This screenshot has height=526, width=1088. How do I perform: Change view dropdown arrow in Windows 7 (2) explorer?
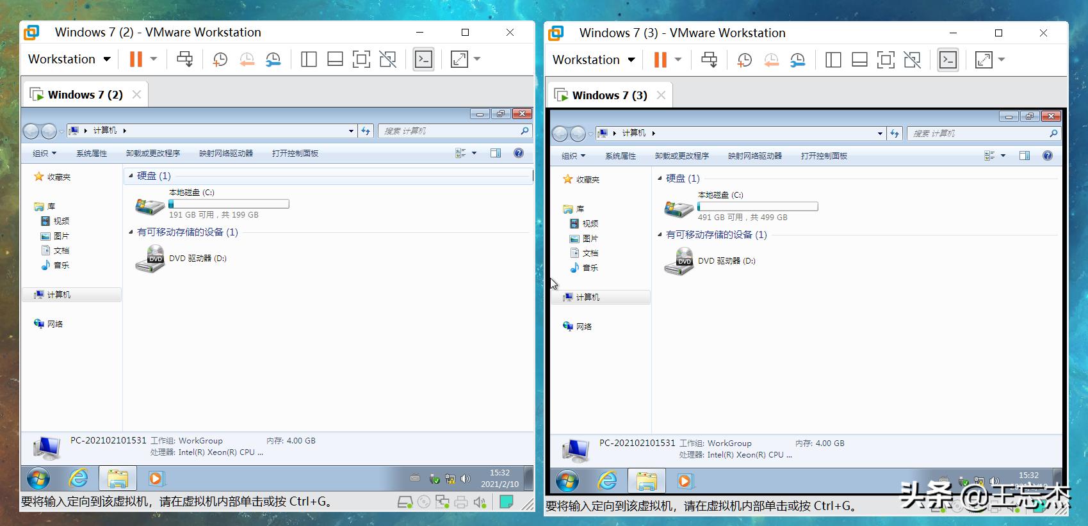474,153
